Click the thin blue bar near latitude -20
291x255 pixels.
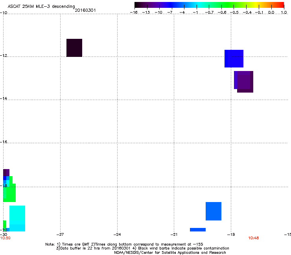point(198,229)
